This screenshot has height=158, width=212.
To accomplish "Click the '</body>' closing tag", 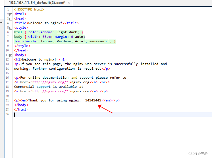I will click(21, 105).
